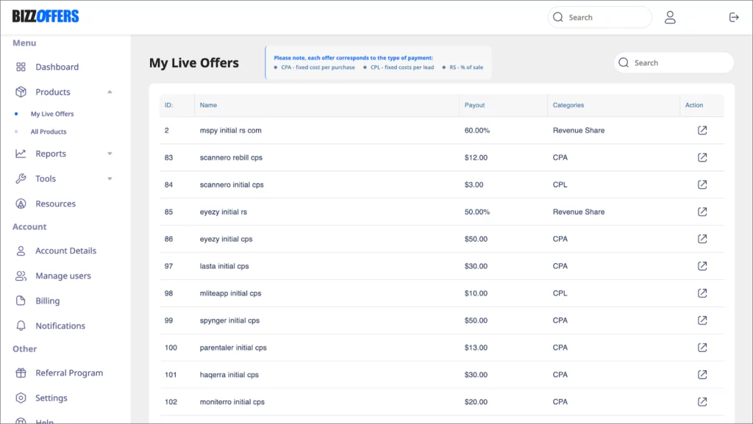The image size is (753, 424).
Task: Click the logout icon in header
Action: [x=733, y=17]
